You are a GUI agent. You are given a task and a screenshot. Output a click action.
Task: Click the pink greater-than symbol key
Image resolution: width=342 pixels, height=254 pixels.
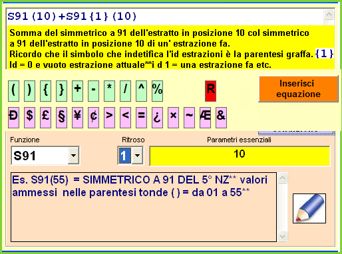coord(109,118)
